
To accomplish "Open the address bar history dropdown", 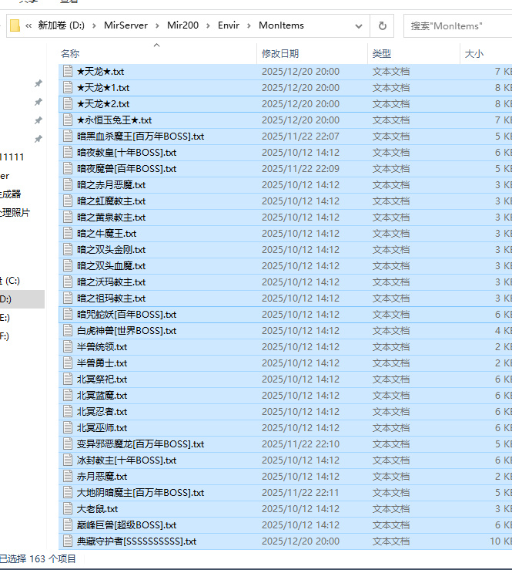I will tap(359, 25).
